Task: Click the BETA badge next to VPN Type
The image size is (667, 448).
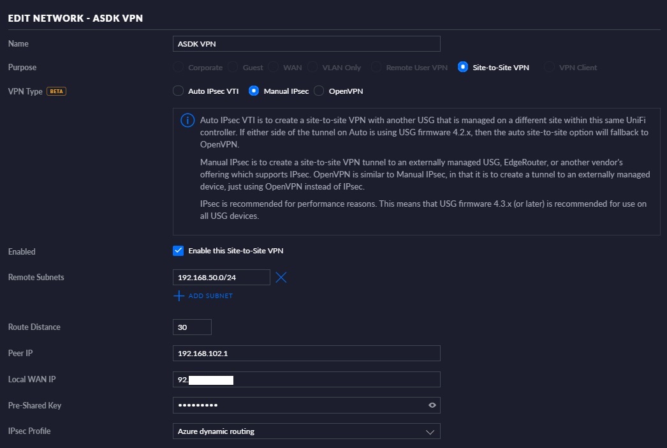Action: (57, 91)
